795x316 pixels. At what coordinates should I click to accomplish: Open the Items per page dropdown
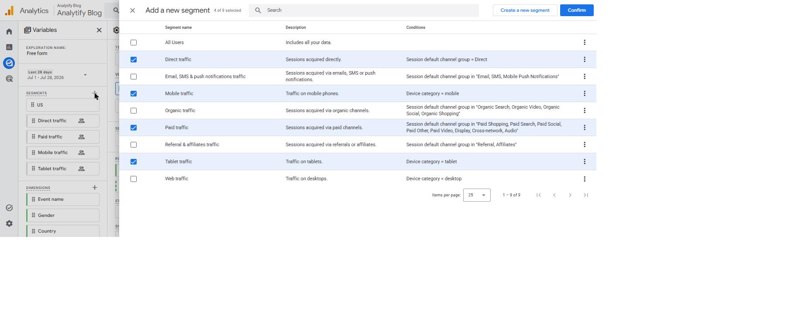click(x=477, y=195)
